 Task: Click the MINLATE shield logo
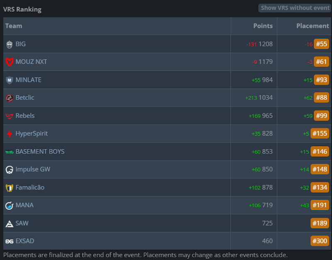pyautogui.click(x=9, y=80)
